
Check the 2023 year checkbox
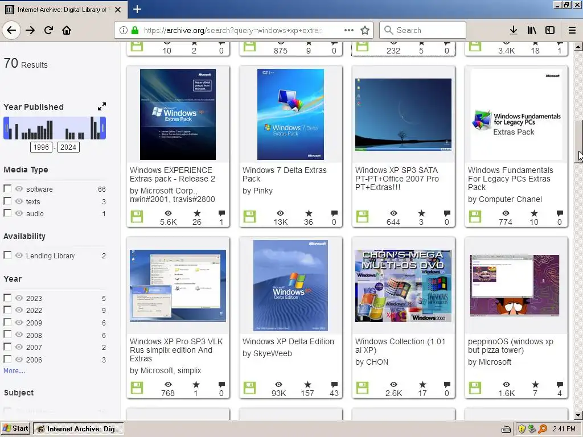click(7, 297)
